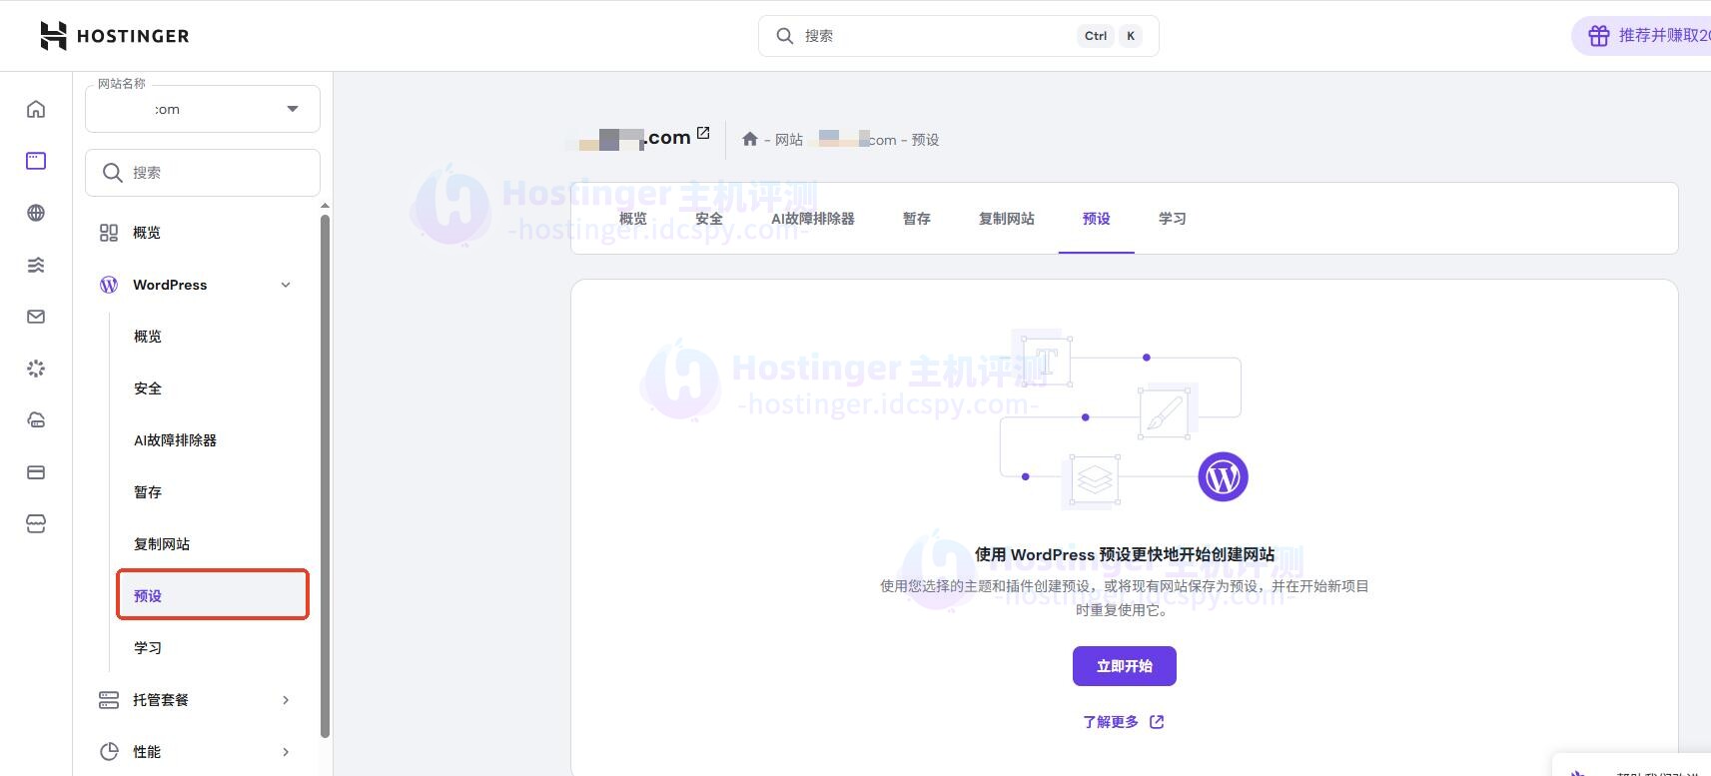Select the 预设 tab
Screen dimensions: 1711x776
(1097, 219)
